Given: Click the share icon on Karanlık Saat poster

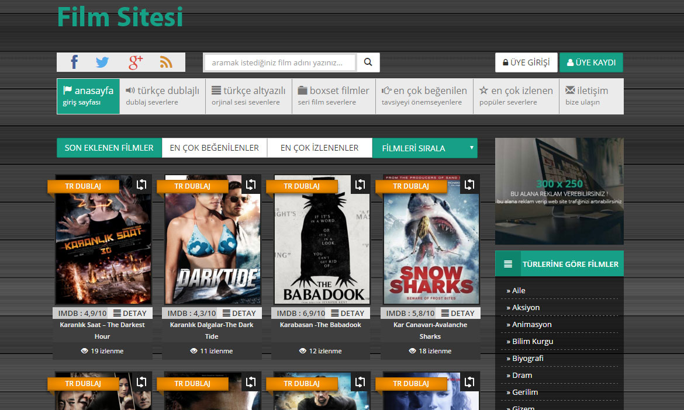Looking at the screenshot, I should click(141, 185).
